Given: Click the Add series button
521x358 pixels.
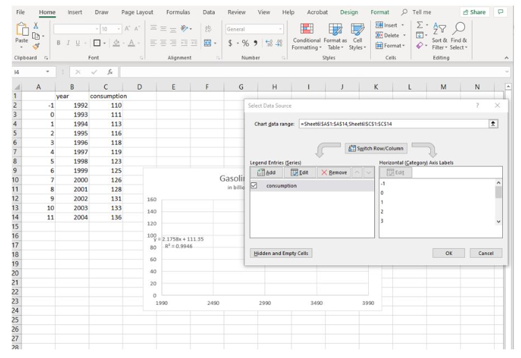Looking at the screenshot, I should point(267,172).
